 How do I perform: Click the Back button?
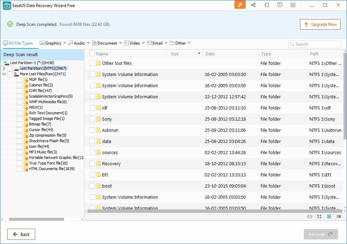point(21,234)
